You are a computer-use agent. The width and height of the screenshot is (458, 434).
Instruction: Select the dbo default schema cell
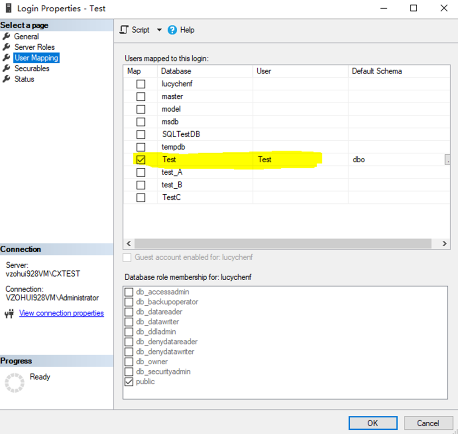pos(396,160)
